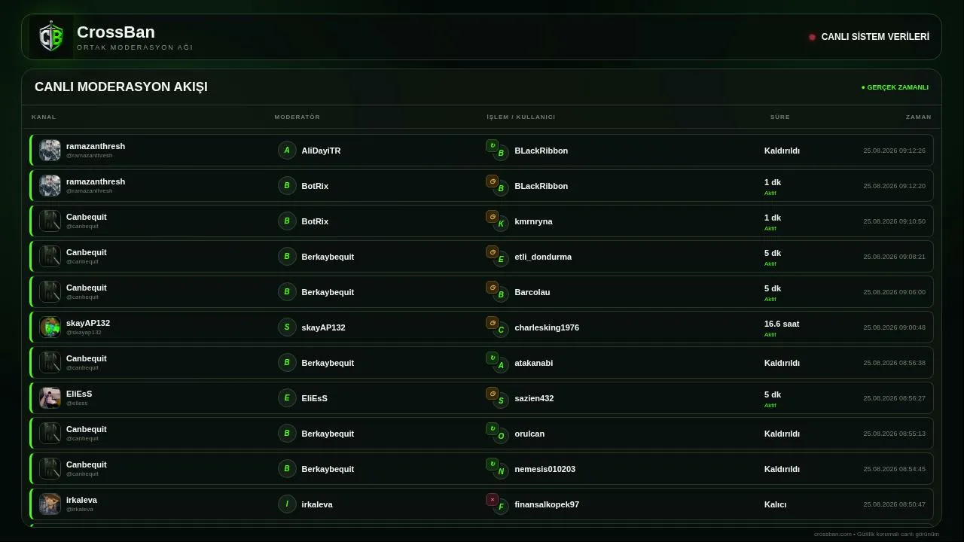The height and width of the screenshot is (542, 964).
Task: Click AliDayiTR moderator avatar badge
Action: [x=287, y=151]
